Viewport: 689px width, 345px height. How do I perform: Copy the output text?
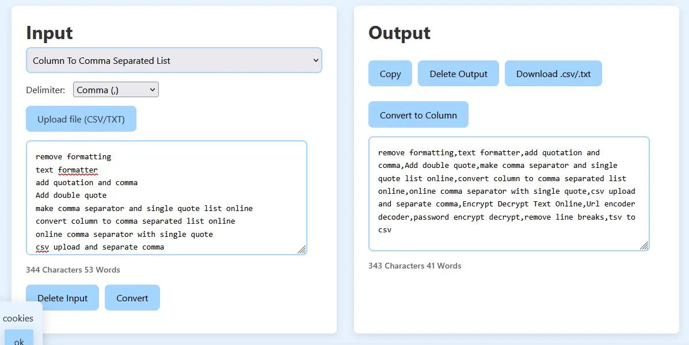coord(390,73)
